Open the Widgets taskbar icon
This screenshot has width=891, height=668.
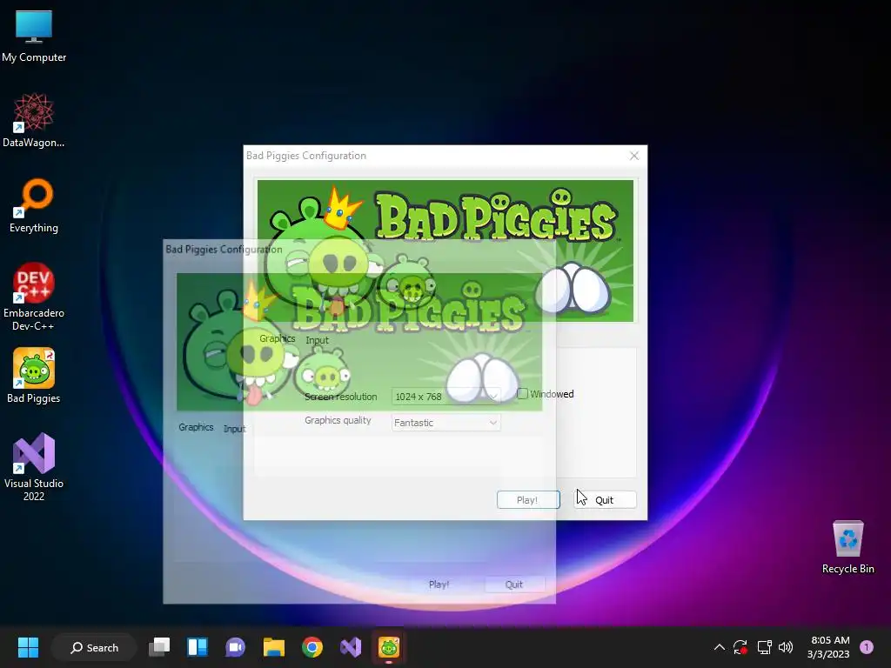click(198, 647)
